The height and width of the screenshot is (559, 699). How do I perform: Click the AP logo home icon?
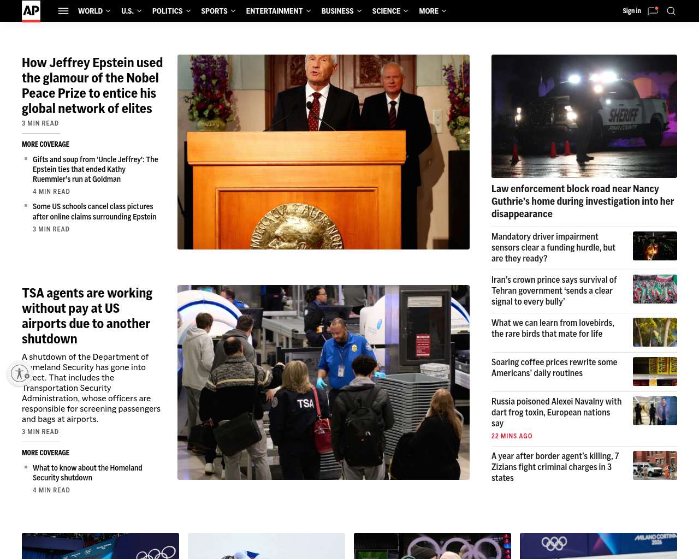[x=31, y=11]
